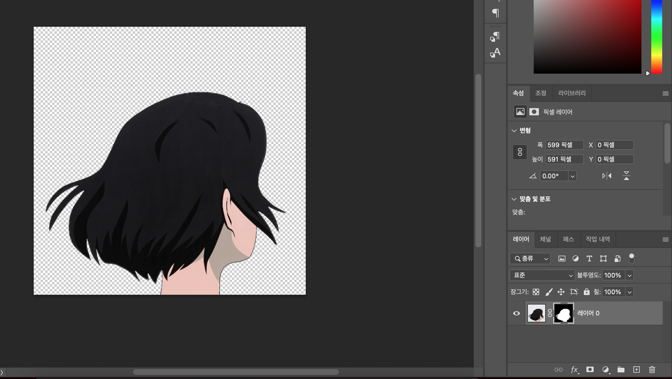The image size is (672, 379).
Task: Toggle visibility of 레이어 0
Action: (516, 313)
